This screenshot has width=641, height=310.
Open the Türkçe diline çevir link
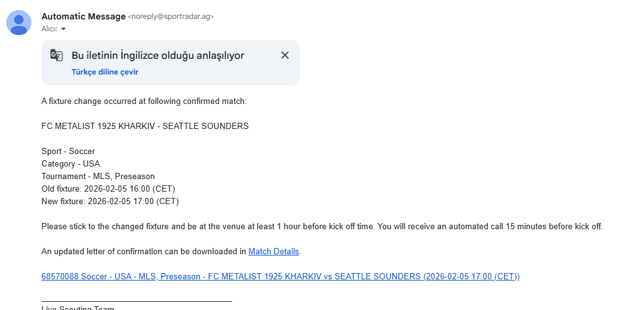pyautogui.click(x=105, y=72)
